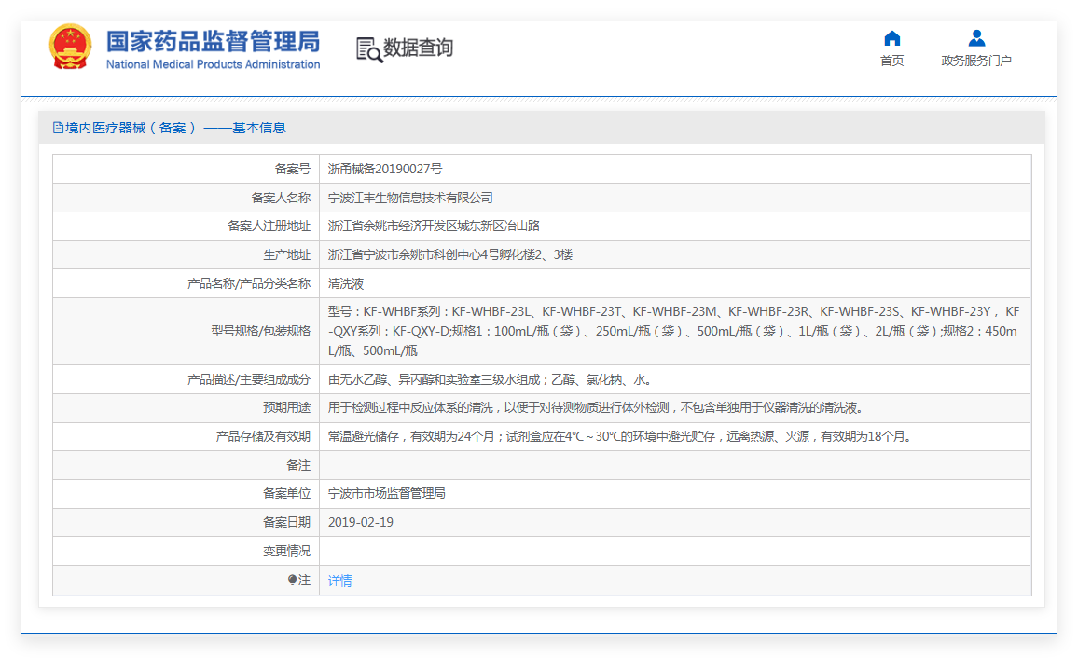Click the 数据查询 heading text
Image resolution: width=1078 pixels, height=658 pixels.
pos(418,48)
